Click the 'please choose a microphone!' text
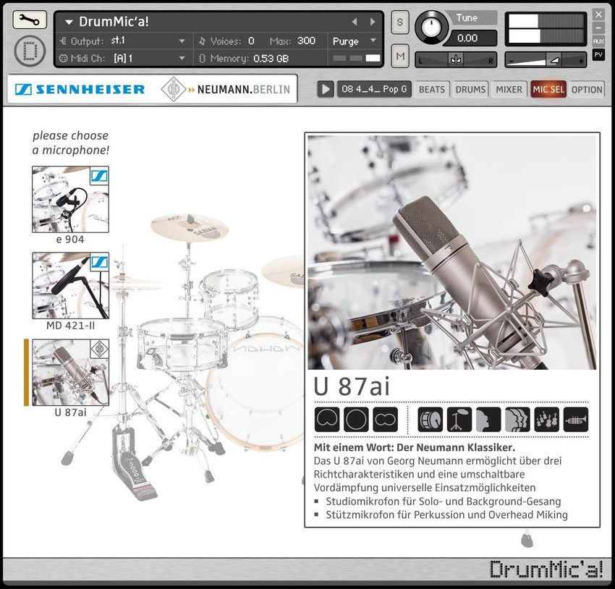 [71, 143]
